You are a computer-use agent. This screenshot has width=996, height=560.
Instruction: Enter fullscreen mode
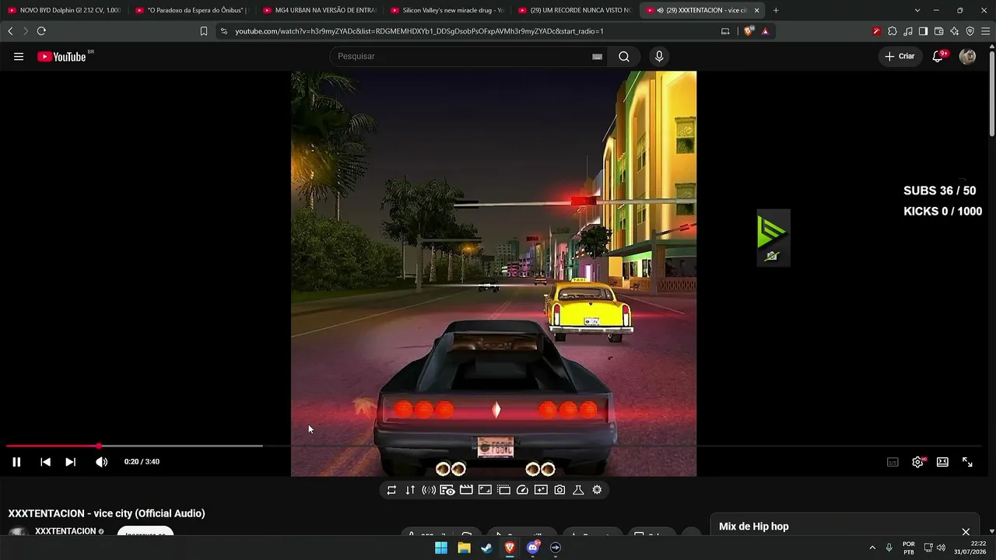click(x=967, y=462)
